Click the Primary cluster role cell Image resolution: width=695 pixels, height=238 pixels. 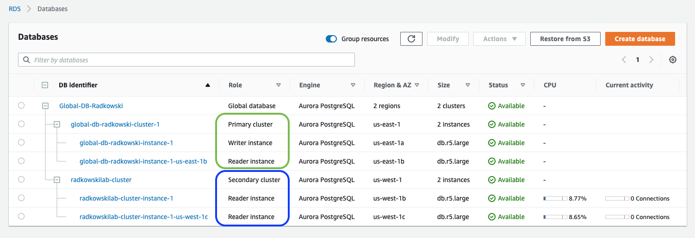click(250, 124)
